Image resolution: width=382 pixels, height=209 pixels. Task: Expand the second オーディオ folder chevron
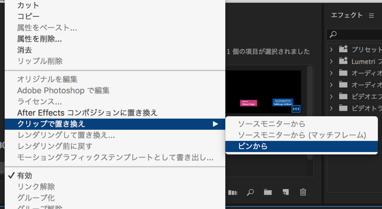click(x=331, y=84)
